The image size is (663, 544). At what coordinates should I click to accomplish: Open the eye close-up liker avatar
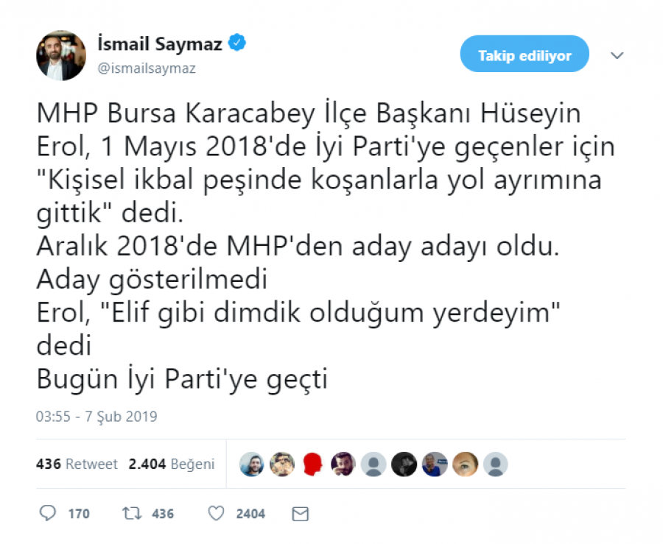pos(465,464)
